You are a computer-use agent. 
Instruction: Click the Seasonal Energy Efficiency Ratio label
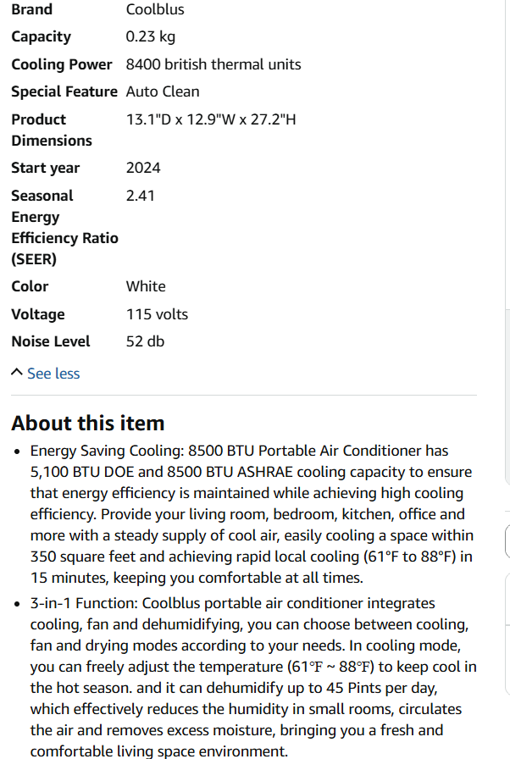pyautogui.click(x=65, y=228)
